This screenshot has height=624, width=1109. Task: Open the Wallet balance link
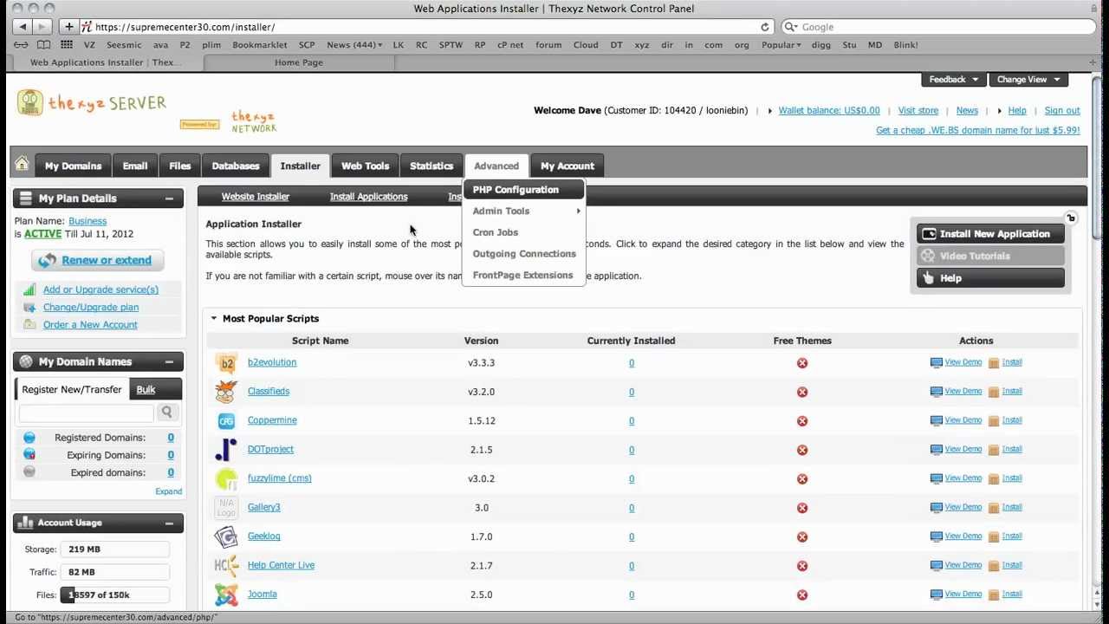(828, 110)
